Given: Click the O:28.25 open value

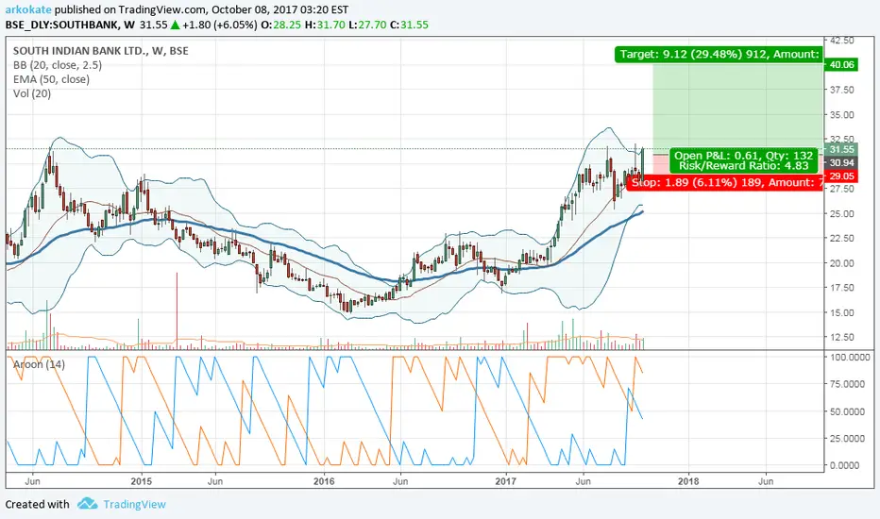Looking at the screenshot, I should point(281,25).
